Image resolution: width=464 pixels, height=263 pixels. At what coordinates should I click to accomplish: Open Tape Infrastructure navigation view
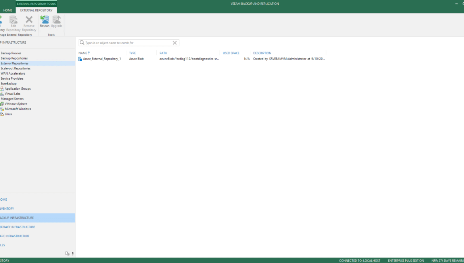(15, 236)
